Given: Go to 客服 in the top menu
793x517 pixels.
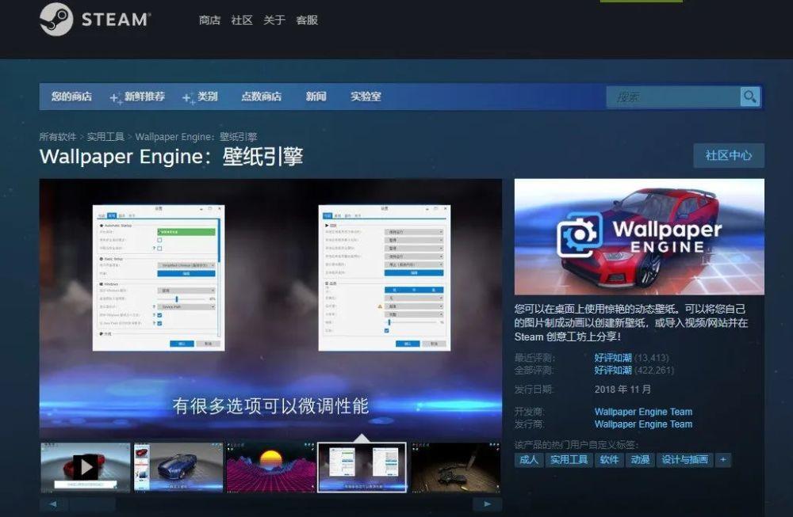Looking at the screenshot, I should click(306, 21).
